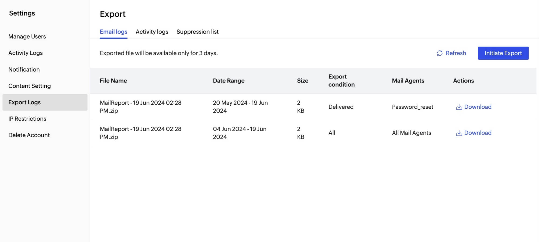539x242 pixels.
Task: Click the Refresh circular arrow icon
Action: [x=440, y=53]
